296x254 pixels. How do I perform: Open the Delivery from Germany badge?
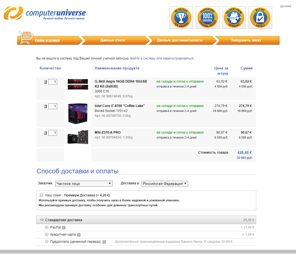point(234,18)
